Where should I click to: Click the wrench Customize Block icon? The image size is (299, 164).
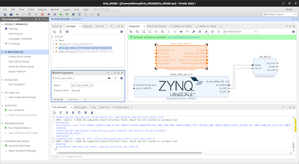pos(194,32)
